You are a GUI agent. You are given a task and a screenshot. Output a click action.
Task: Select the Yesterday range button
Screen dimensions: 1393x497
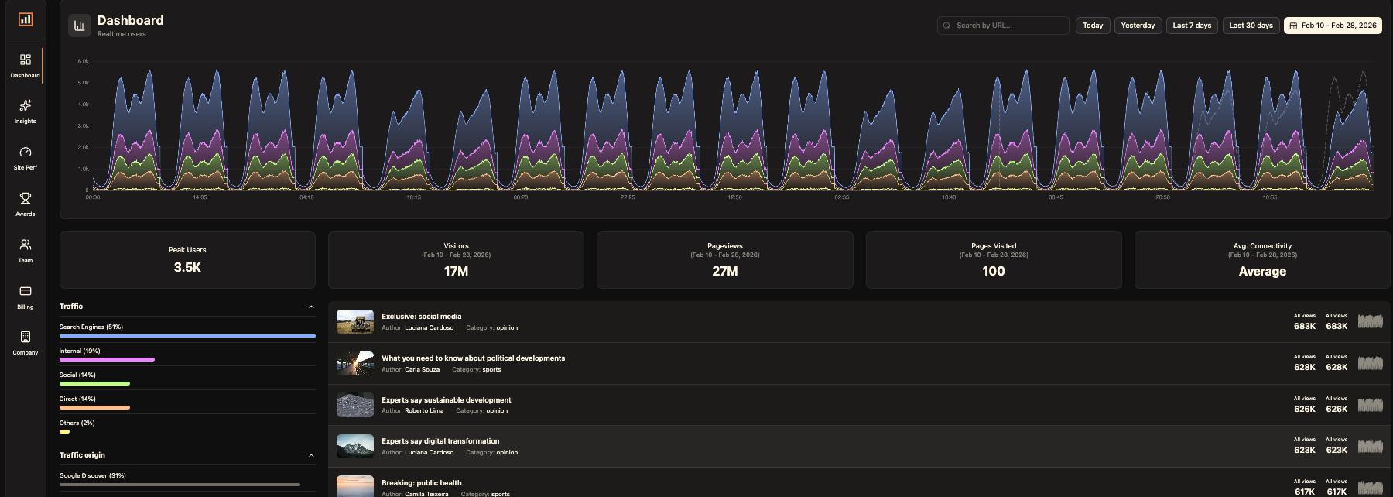1138,26
